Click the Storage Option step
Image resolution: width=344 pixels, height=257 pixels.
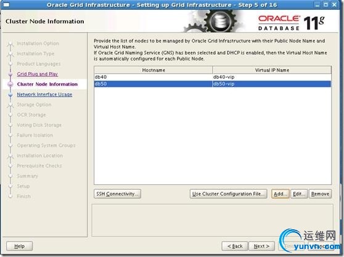tap(34, 105)
